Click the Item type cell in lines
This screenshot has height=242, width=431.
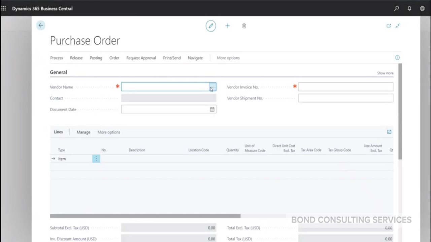tap(74, 159)
